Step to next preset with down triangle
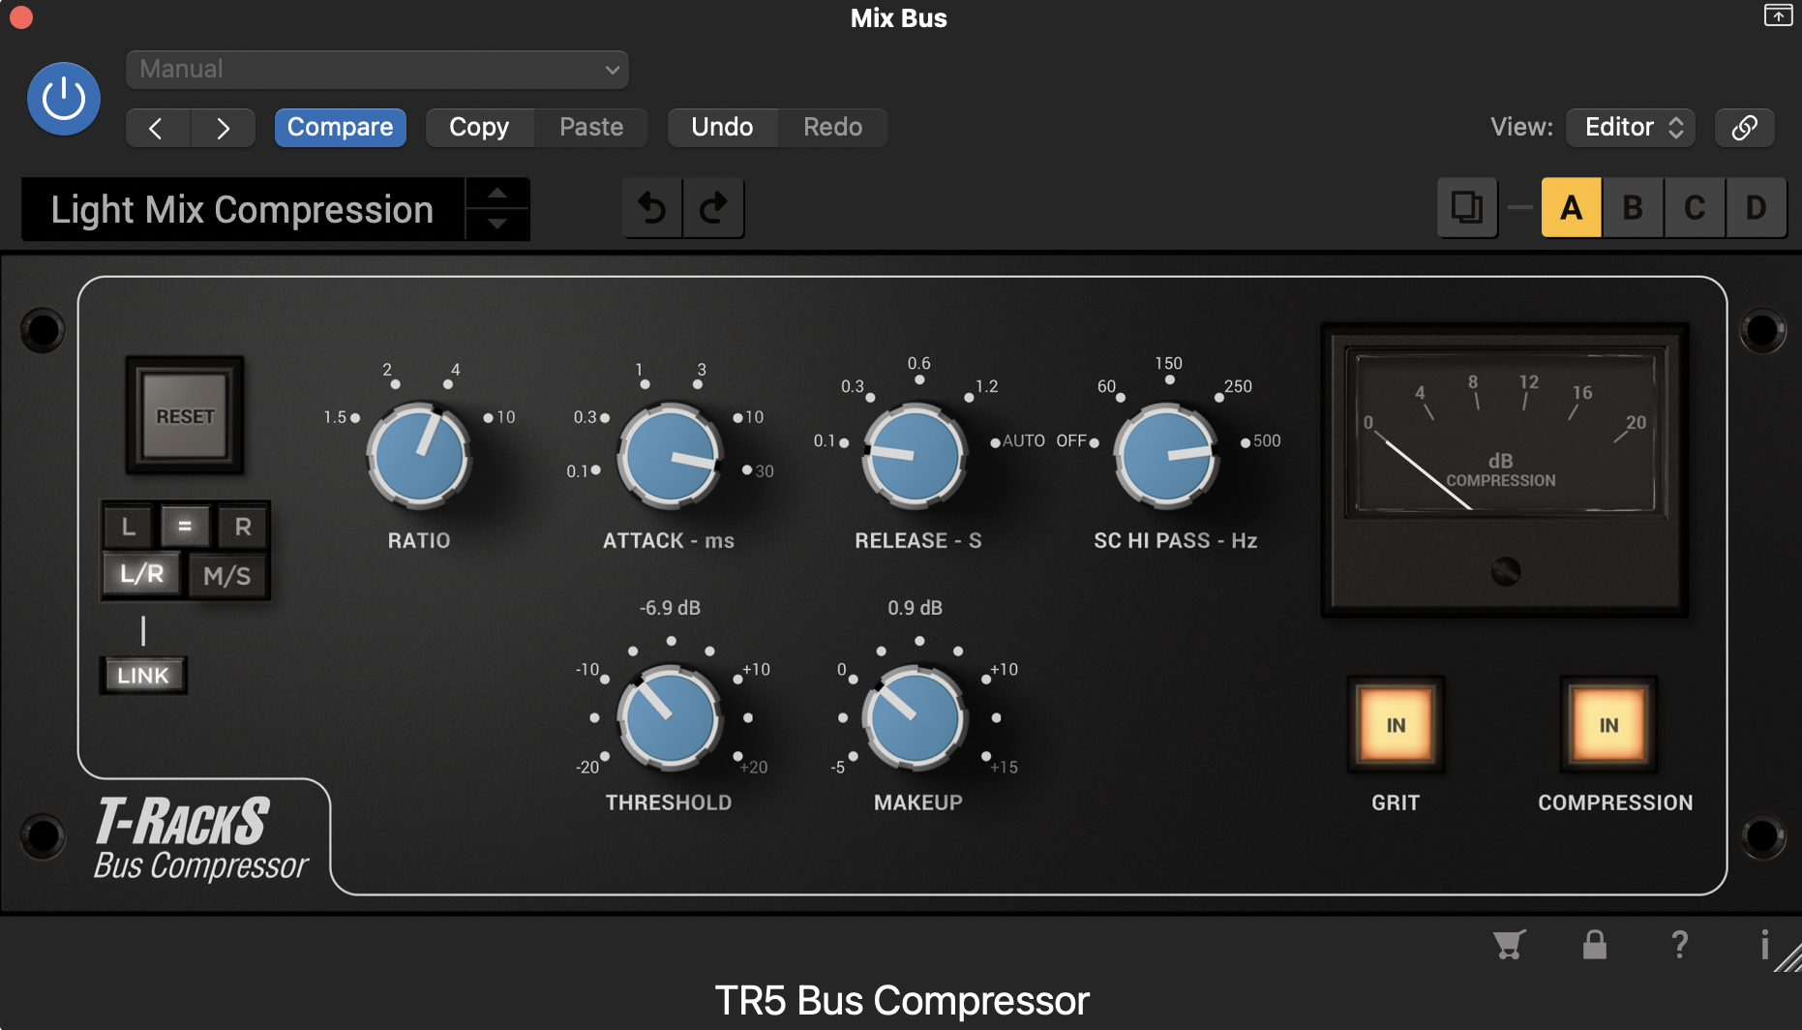 [497, 225]
